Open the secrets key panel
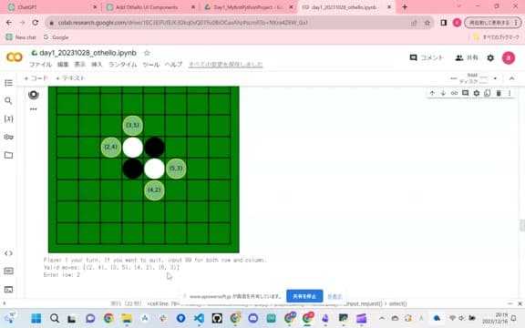The height and width of the screenshot is (328, 525). (9, 137)
